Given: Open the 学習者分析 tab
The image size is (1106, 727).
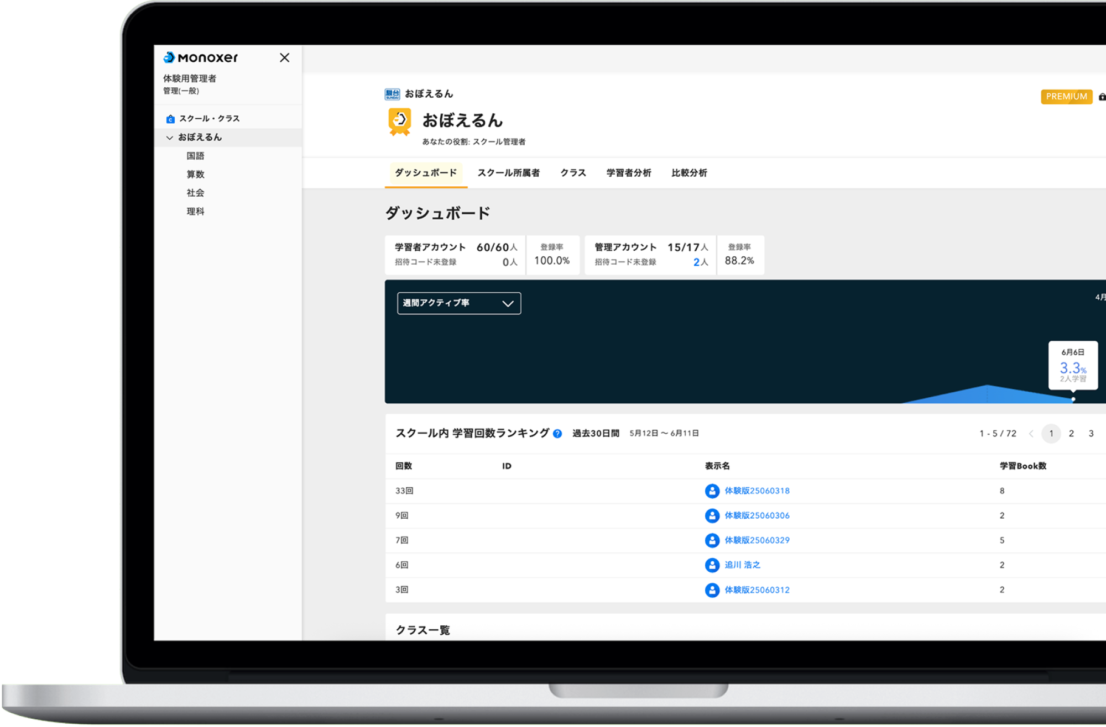Looking at the screenshot, I should 629,173.
